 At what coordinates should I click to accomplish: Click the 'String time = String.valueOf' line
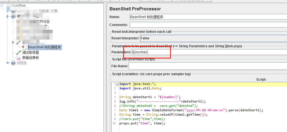coord(164,115)
